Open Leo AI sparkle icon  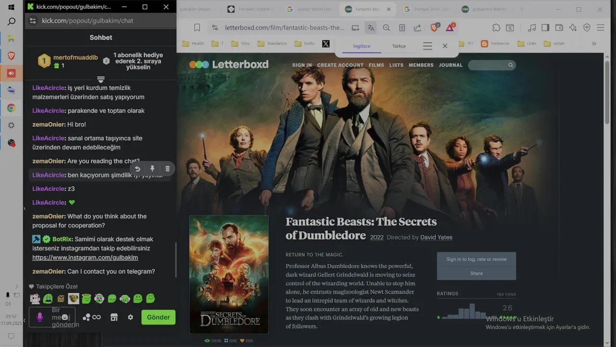click(573, 28)
